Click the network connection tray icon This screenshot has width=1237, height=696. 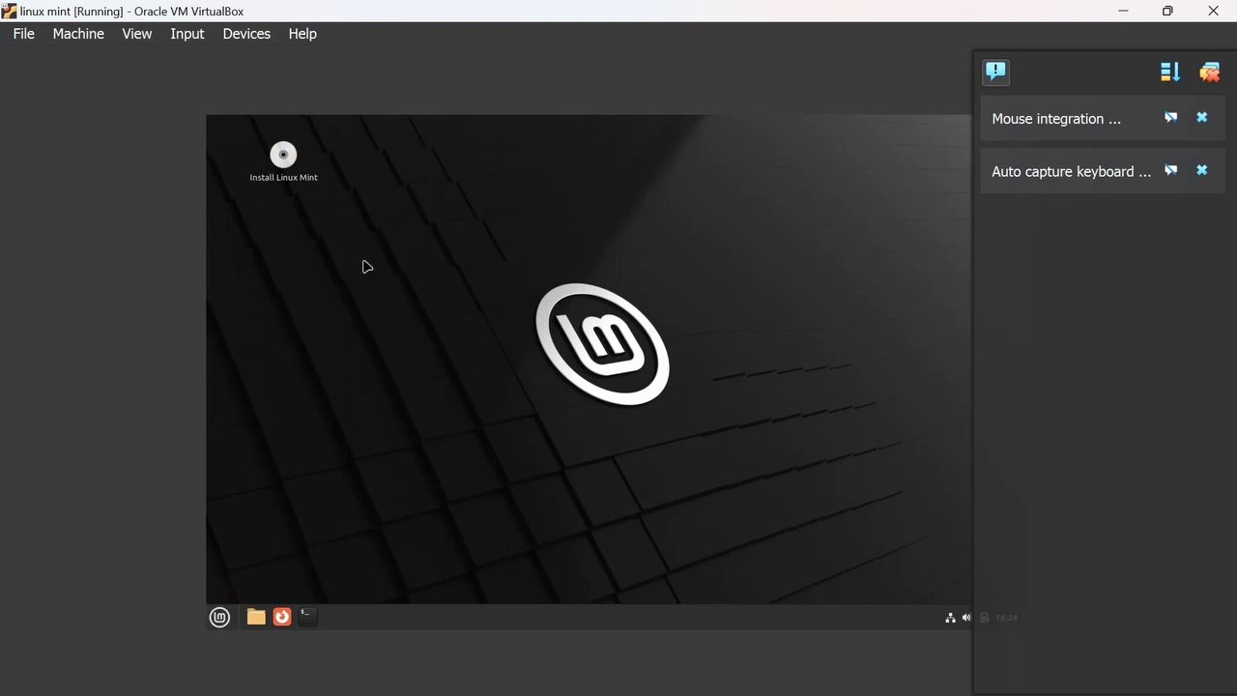tap(950, 618)
